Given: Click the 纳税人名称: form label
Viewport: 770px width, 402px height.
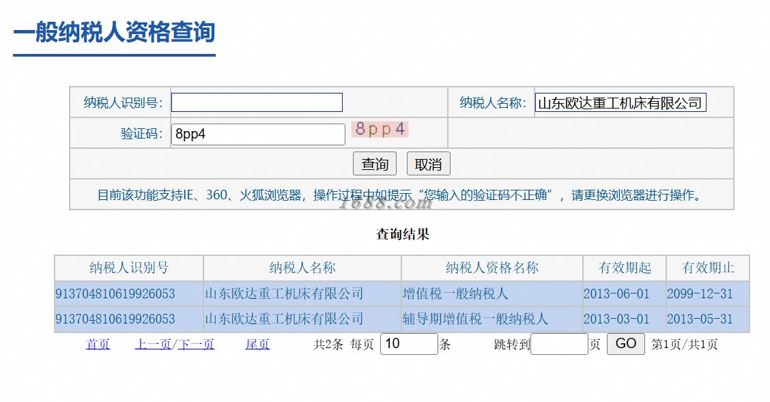Looking at the screenshot, I should [x=493, y=102].
